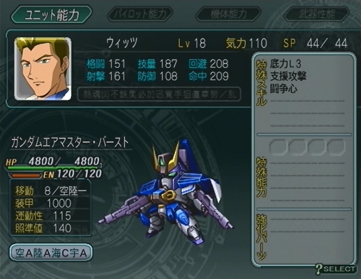The height and width of the screenshot is (279, 361).
Task: Select the 支援攻撃 skill entry
Action: [288, 76]
